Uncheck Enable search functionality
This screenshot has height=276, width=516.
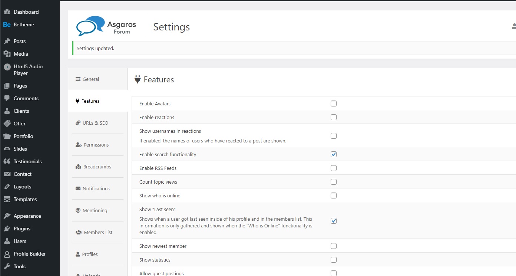pos(334,154)
